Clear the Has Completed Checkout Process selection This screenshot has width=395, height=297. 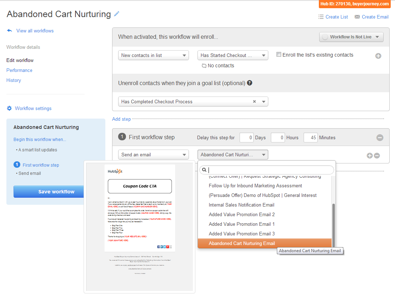tap(254, 101)
